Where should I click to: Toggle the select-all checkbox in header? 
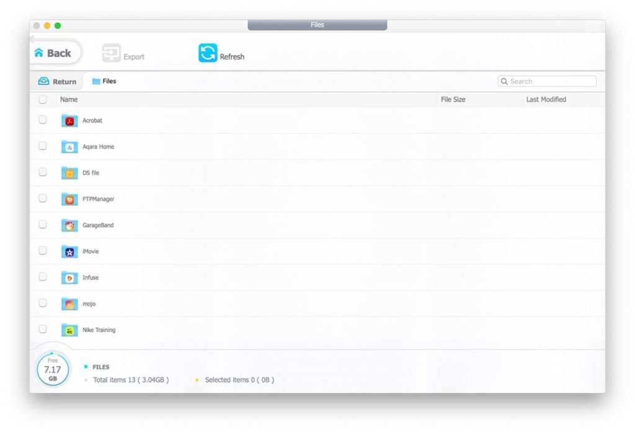[43, 99]
